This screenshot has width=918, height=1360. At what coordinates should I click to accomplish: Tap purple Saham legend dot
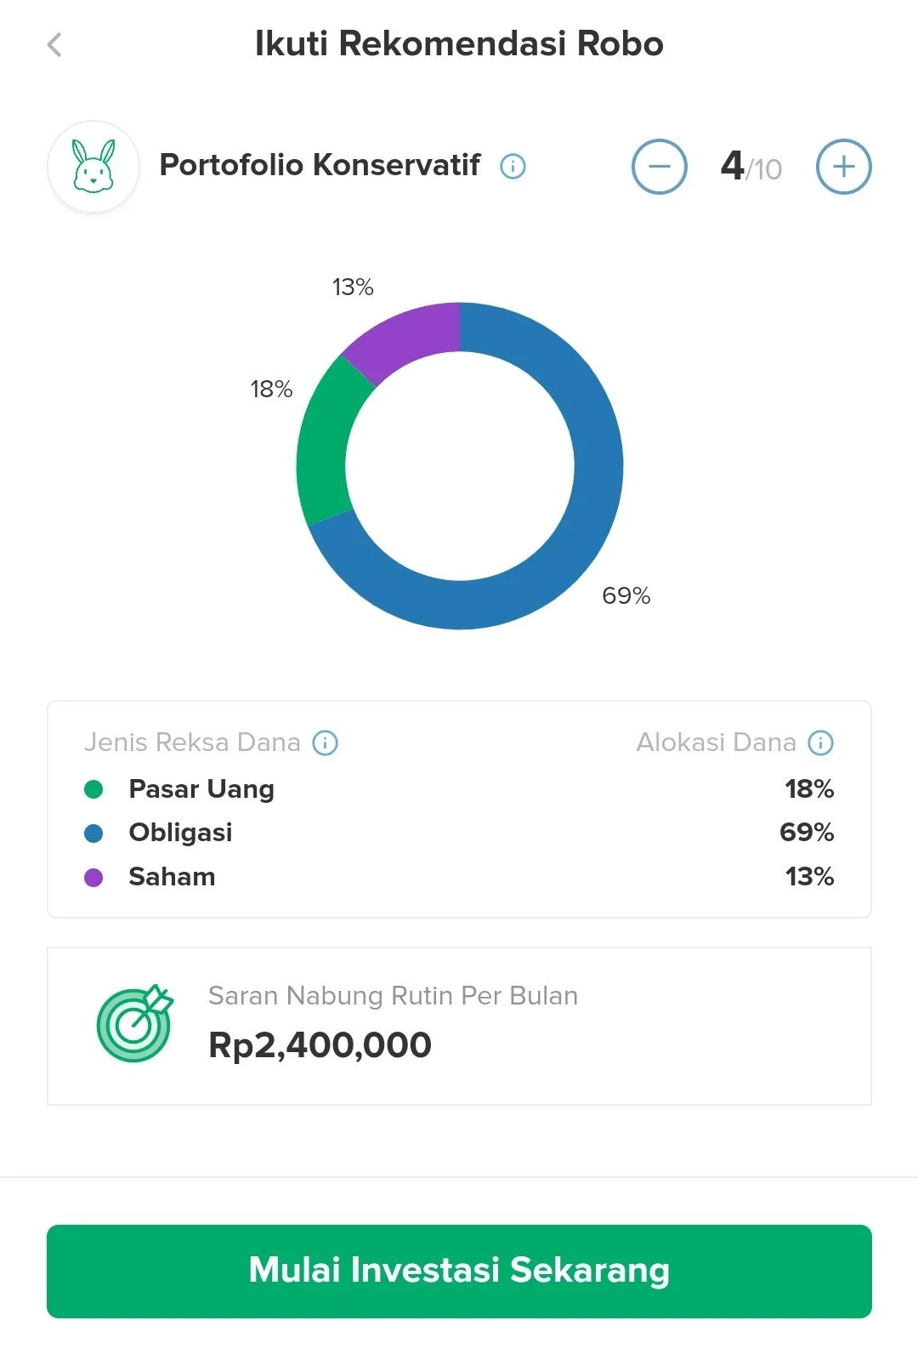click(x=93, y=877)
